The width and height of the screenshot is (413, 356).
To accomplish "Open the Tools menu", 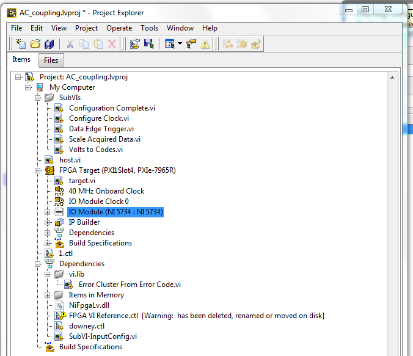I will 150,28.
